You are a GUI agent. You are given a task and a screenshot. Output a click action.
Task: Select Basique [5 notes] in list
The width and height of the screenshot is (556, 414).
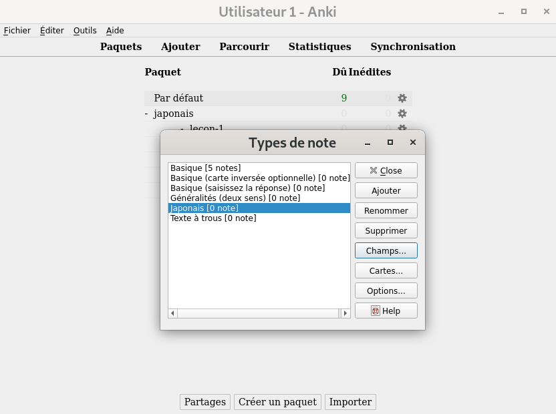(205, 168)
